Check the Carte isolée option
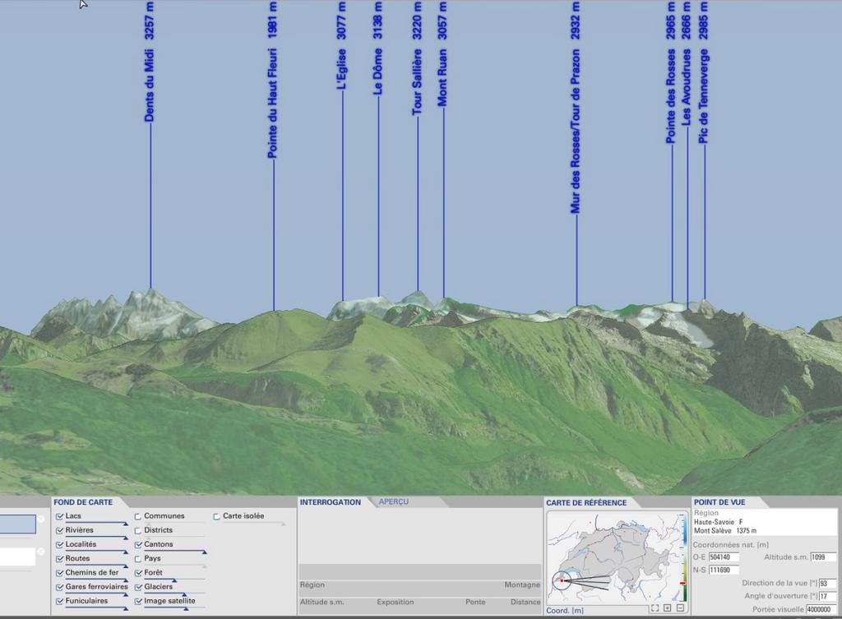Image resolution: width=842 pixels, height=619 pixels. coord(216,516)
